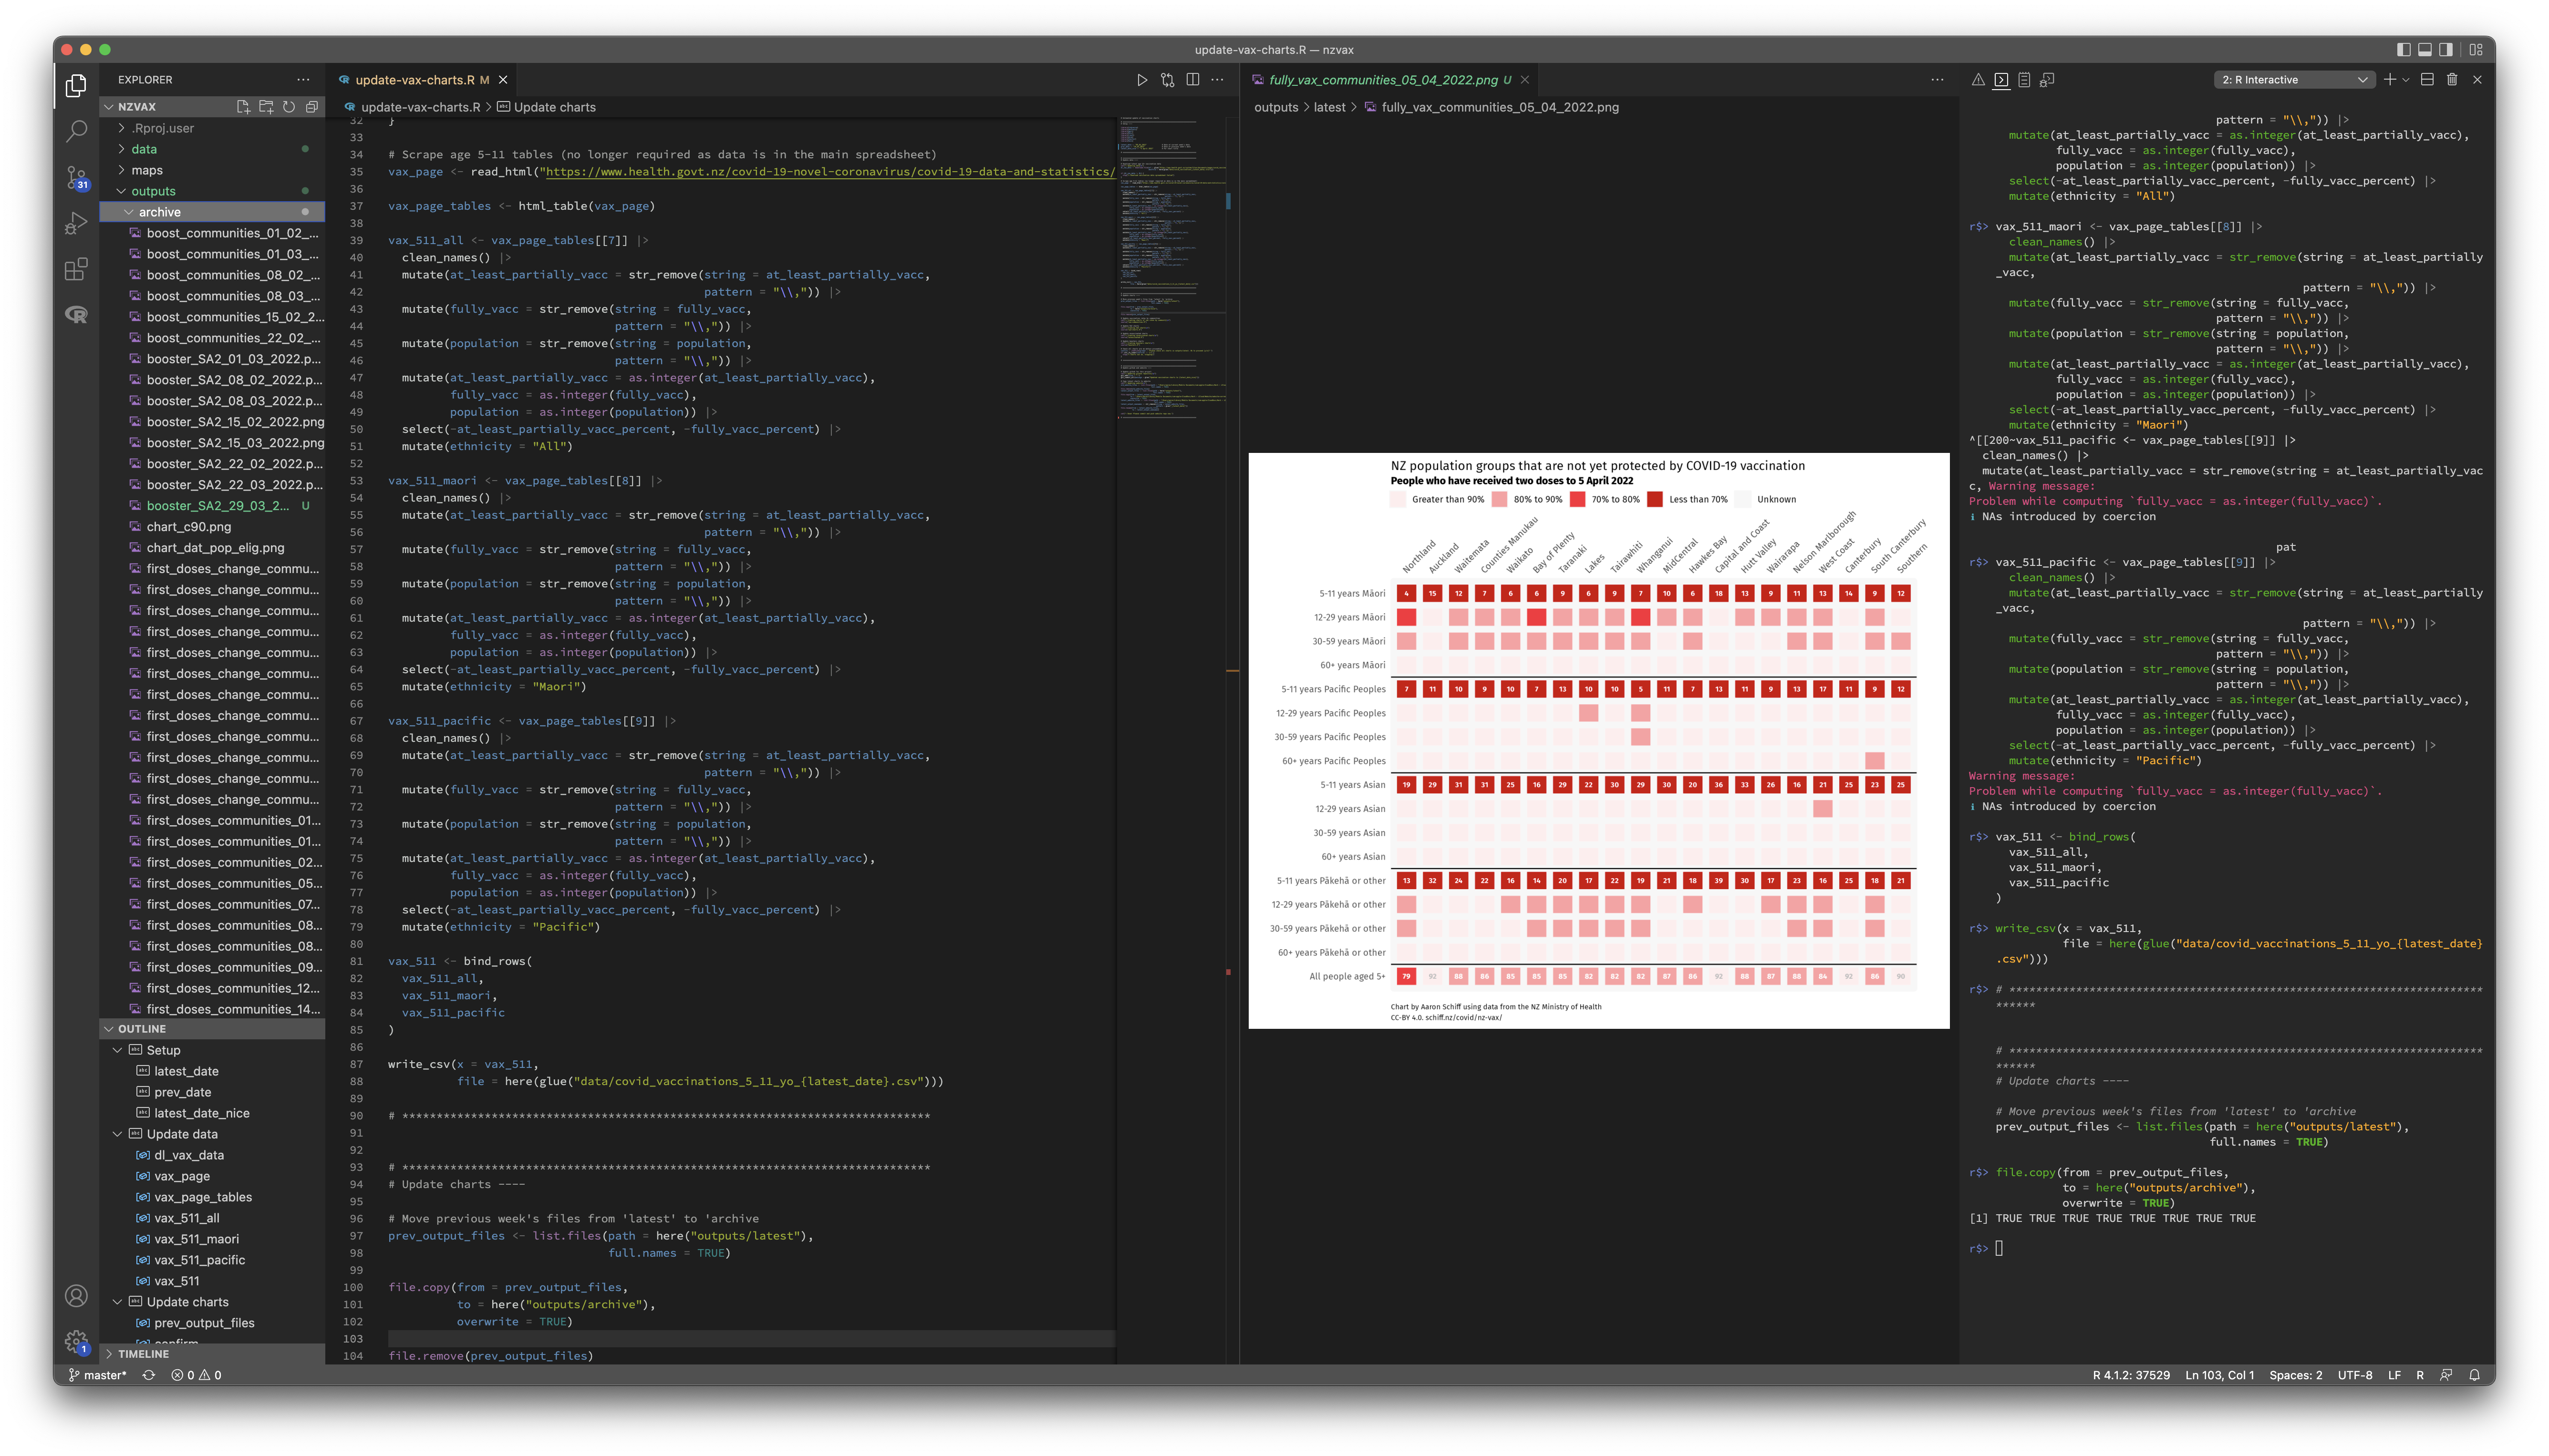Image resolution: width=2549 pixels, height=1456 pixels.
Task: Toggle the primary sidebar visibility
Action: click(x=2403, y=50)
